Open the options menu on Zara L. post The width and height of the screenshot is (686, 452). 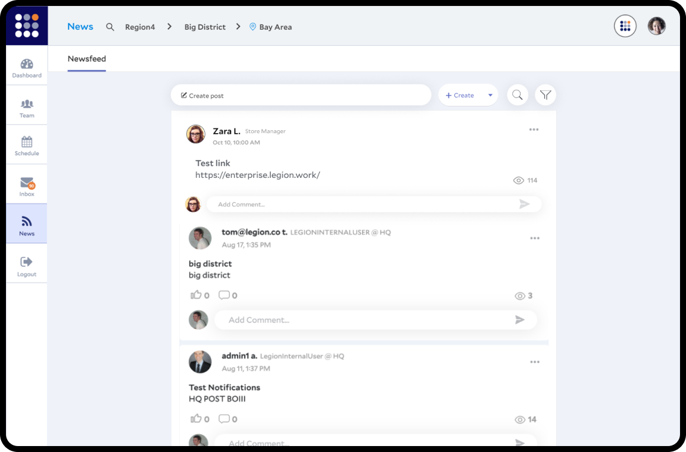tap(534, 130)
